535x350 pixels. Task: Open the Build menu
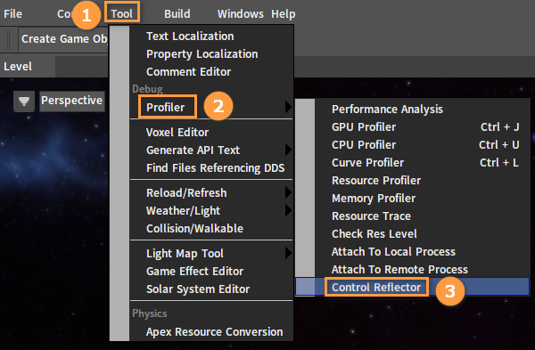point(177,13)
